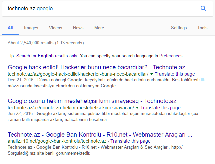Translate the 'Google hack edildi' result page

click(x=175, y=74)
